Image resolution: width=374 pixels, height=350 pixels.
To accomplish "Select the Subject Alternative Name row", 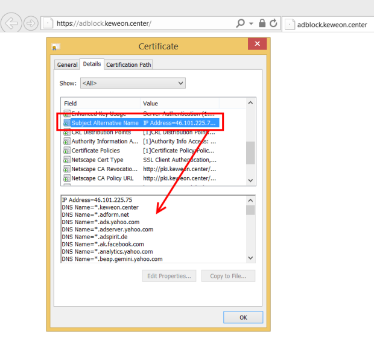I will 104,123.
